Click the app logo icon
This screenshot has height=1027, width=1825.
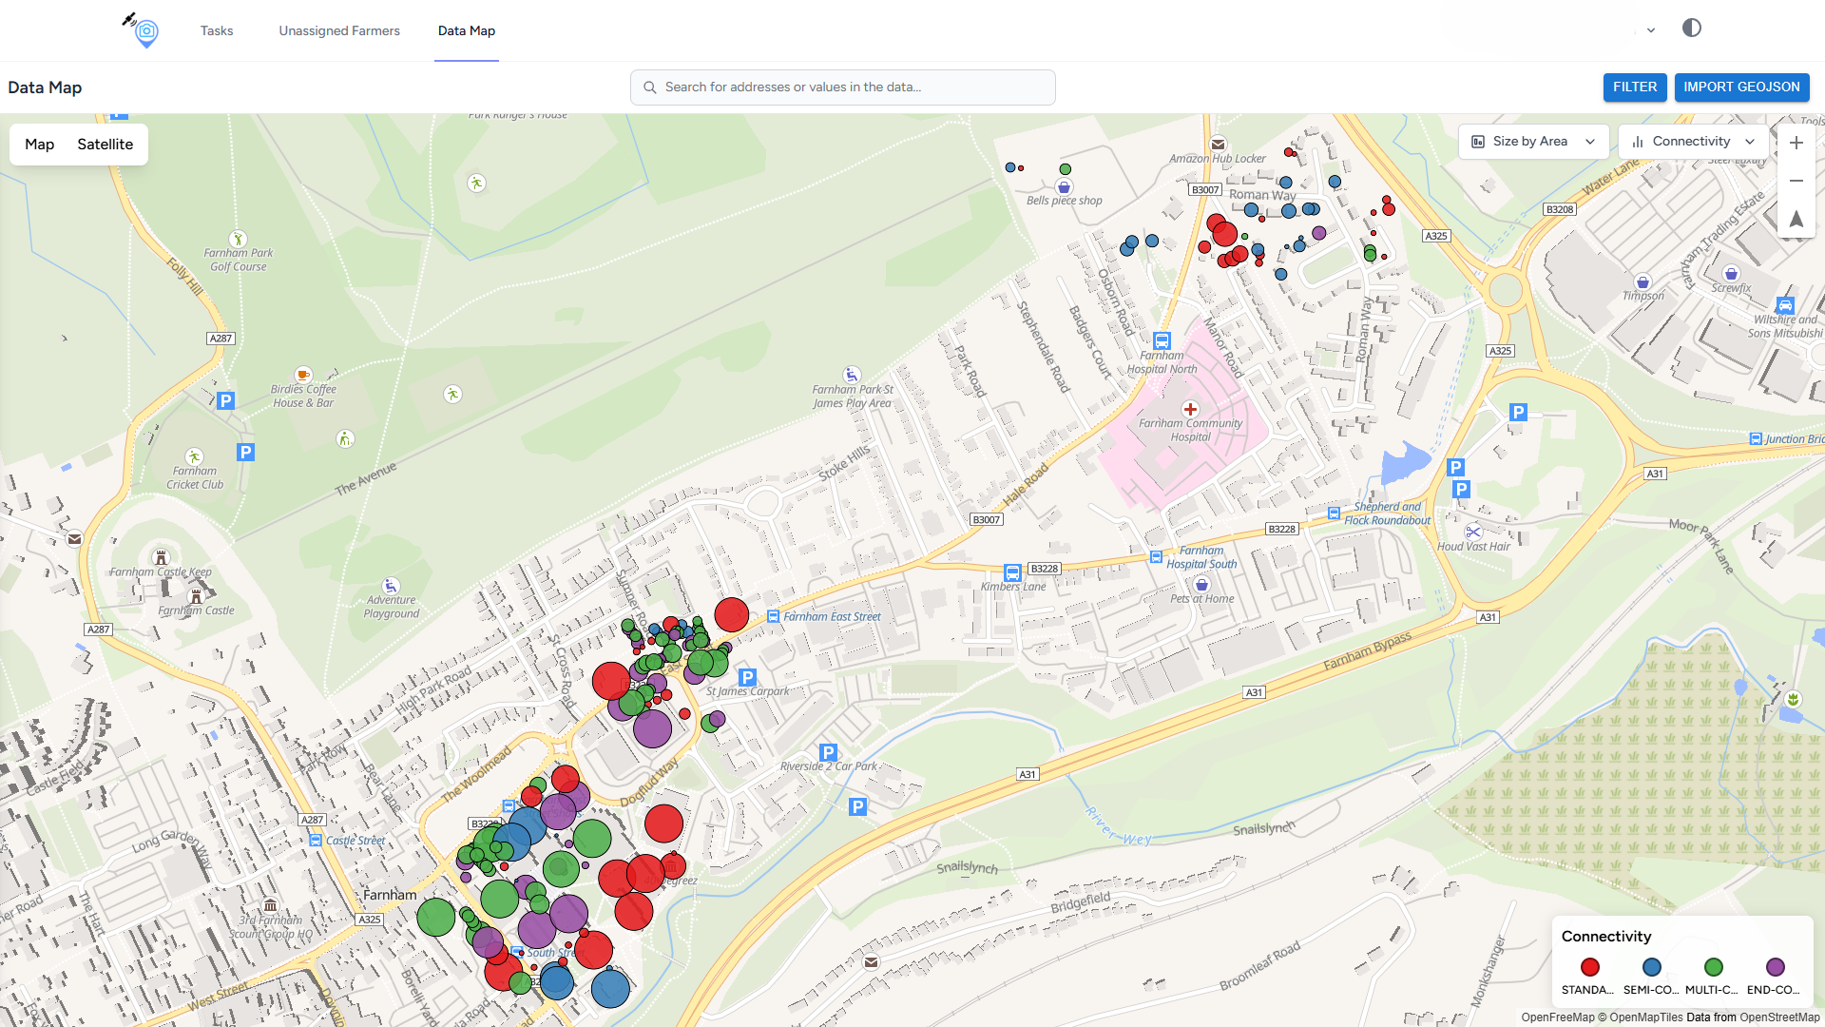[x=143, y=30]
